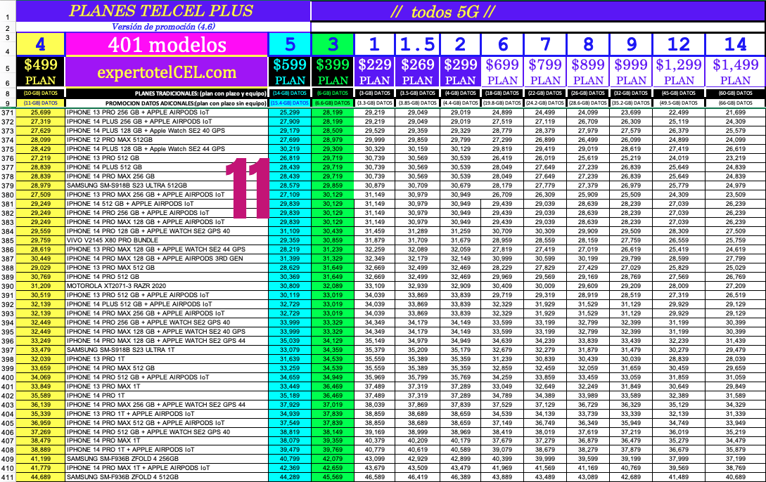Click the plan number 1.5 cell

click(x=417, y=44)
